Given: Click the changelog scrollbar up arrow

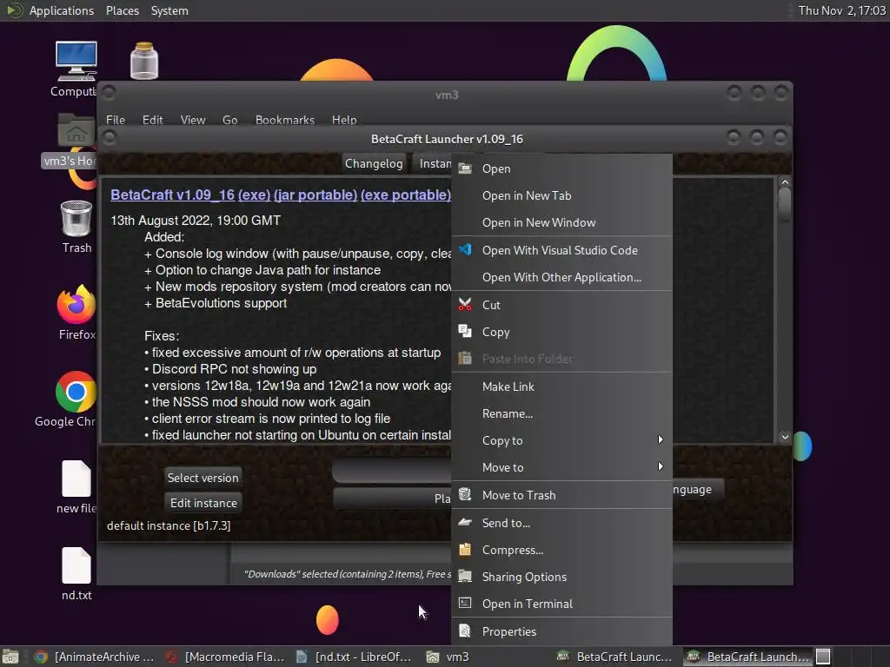Looking at the screenshot, I should pos(785,182).
